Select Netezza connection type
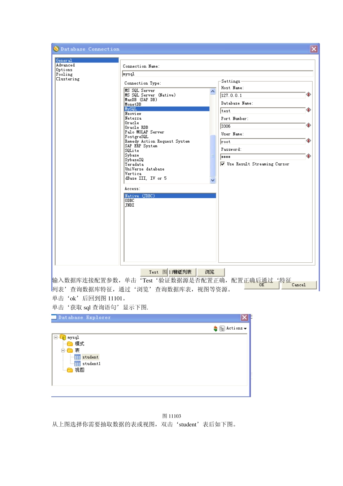 (x=133, y=119)
